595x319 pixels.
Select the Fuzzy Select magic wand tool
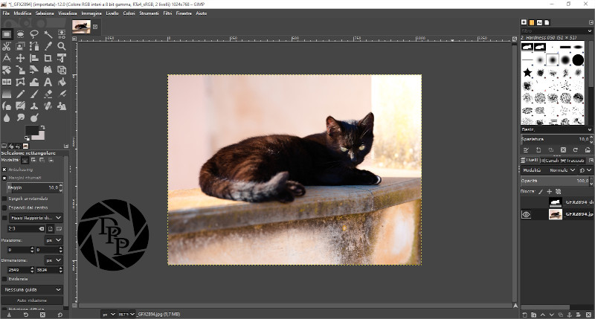pyautogui.click(x=48, y=34)
